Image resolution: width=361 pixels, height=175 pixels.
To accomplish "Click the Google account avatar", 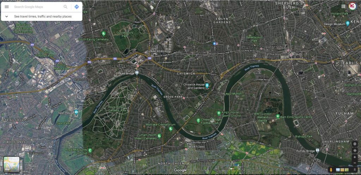I will (x=353, y=6).
